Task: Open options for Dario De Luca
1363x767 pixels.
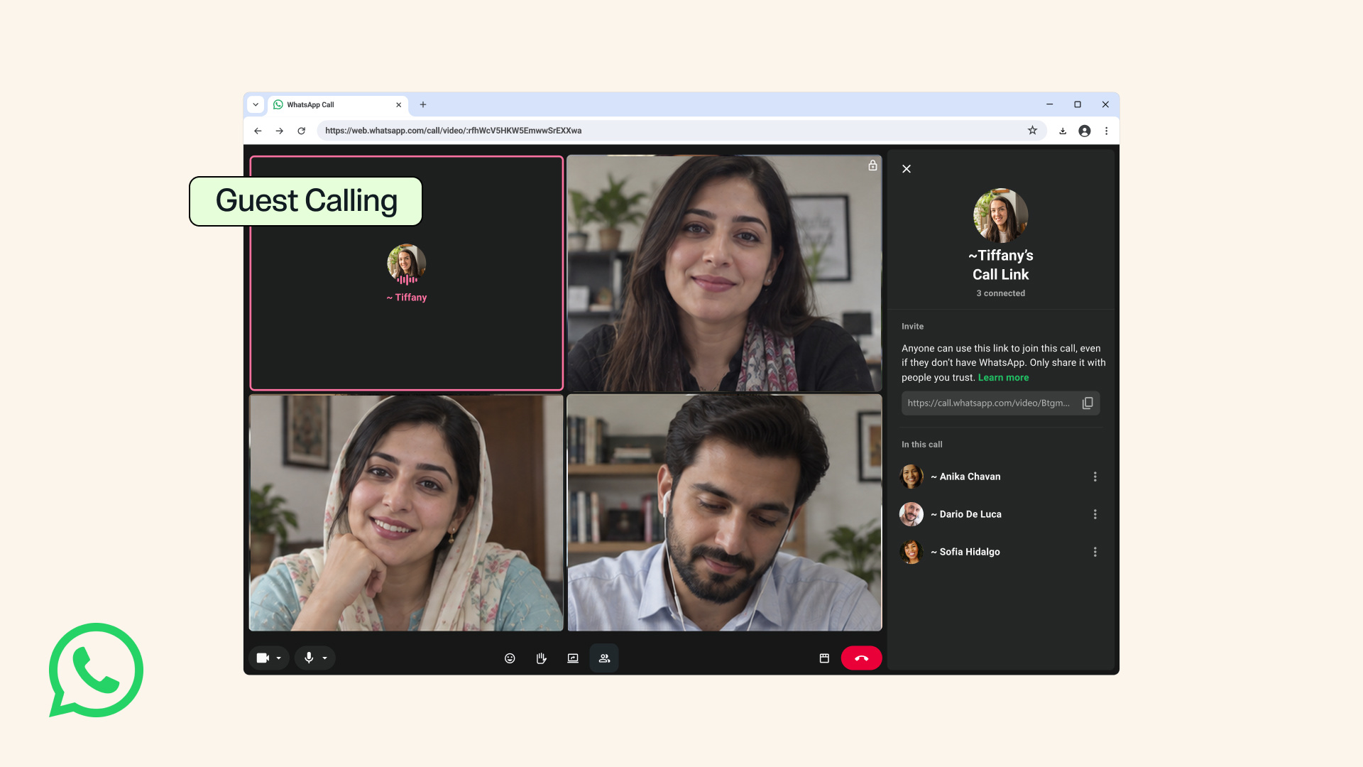Action: point(1095,514)
